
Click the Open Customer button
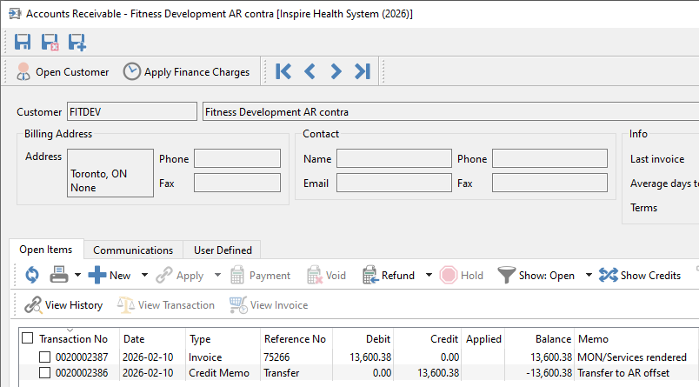(63, 72)
